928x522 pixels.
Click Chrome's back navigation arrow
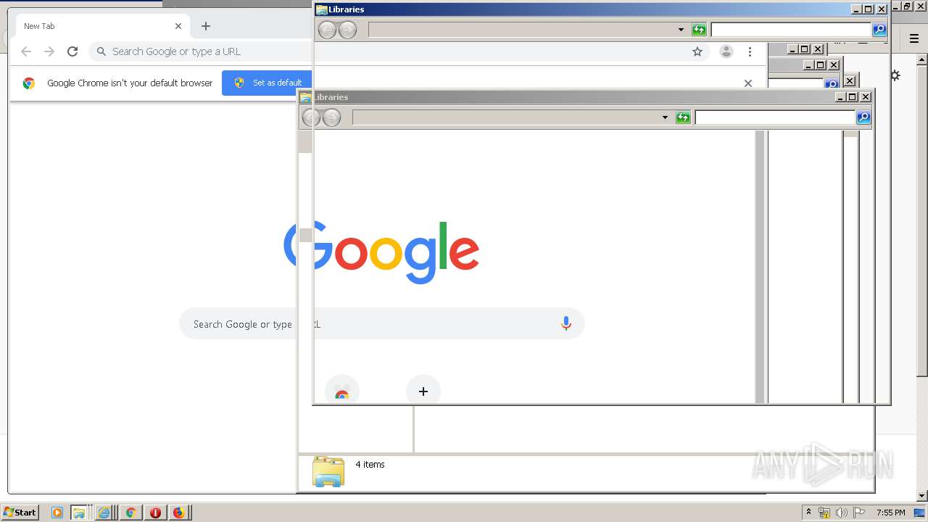coord(26,51)
